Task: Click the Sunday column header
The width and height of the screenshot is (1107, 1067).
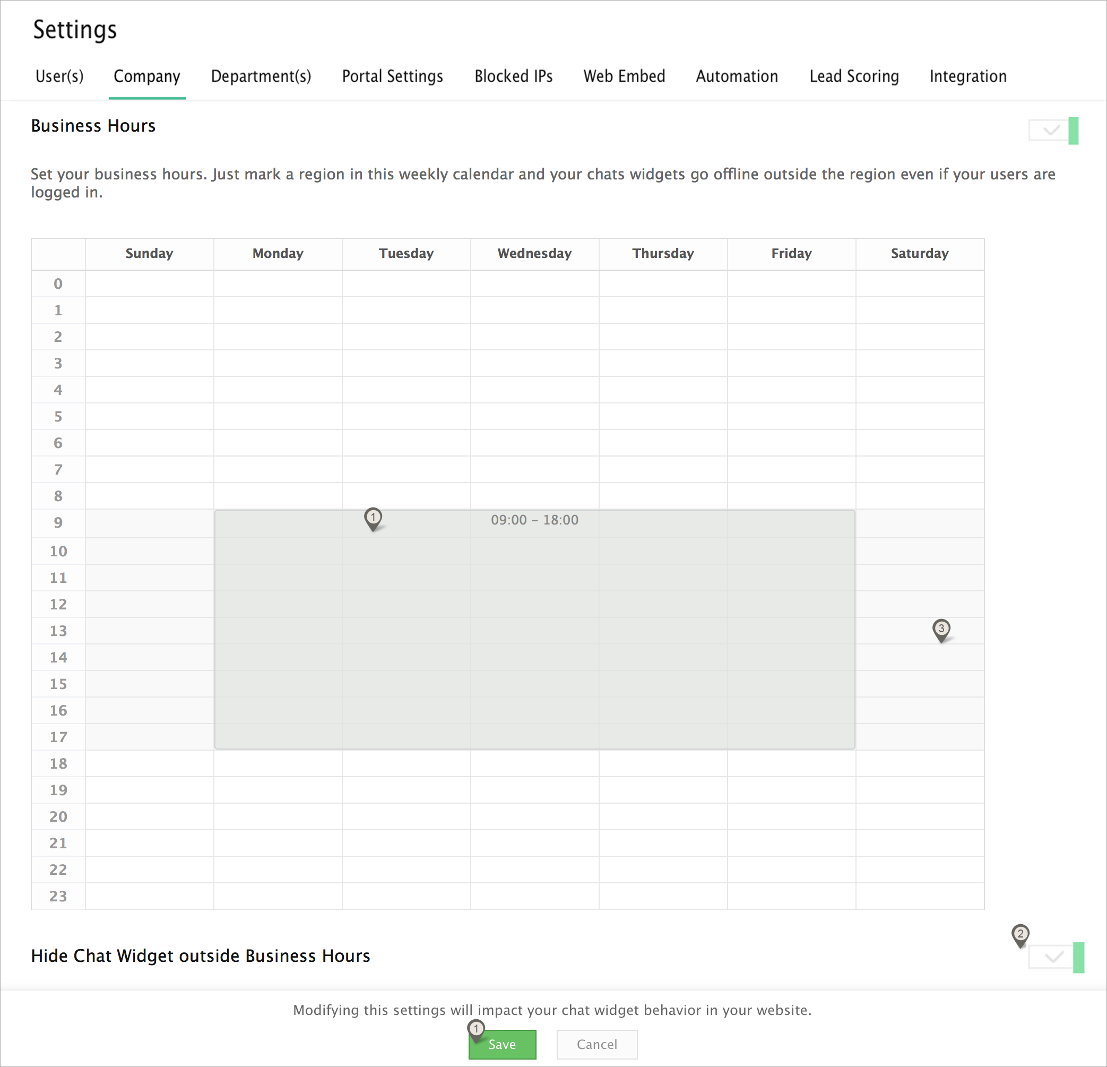Action: coord(149,254)
